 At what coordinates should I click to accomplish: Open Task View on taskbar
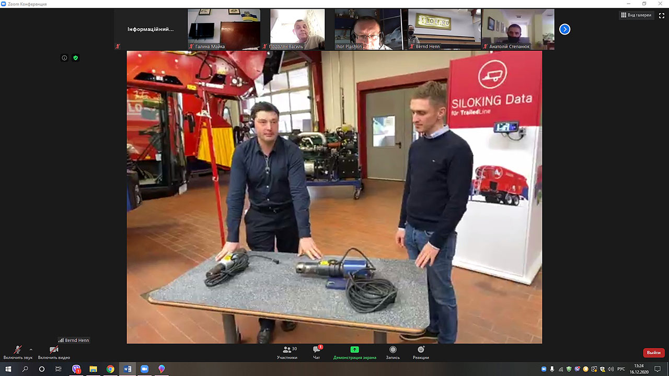[59, 369]
